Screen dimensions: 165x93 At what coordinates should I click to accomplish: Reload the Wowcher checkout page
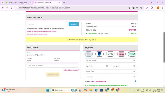tap(11, 8)
